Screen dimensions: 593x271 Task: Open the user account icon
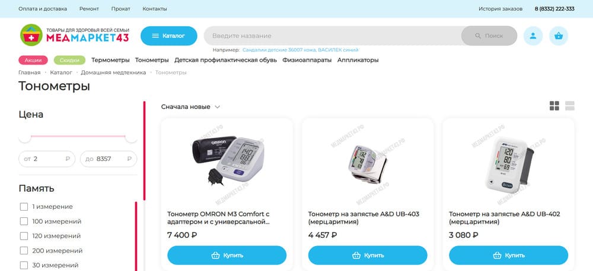click(533, 36)
